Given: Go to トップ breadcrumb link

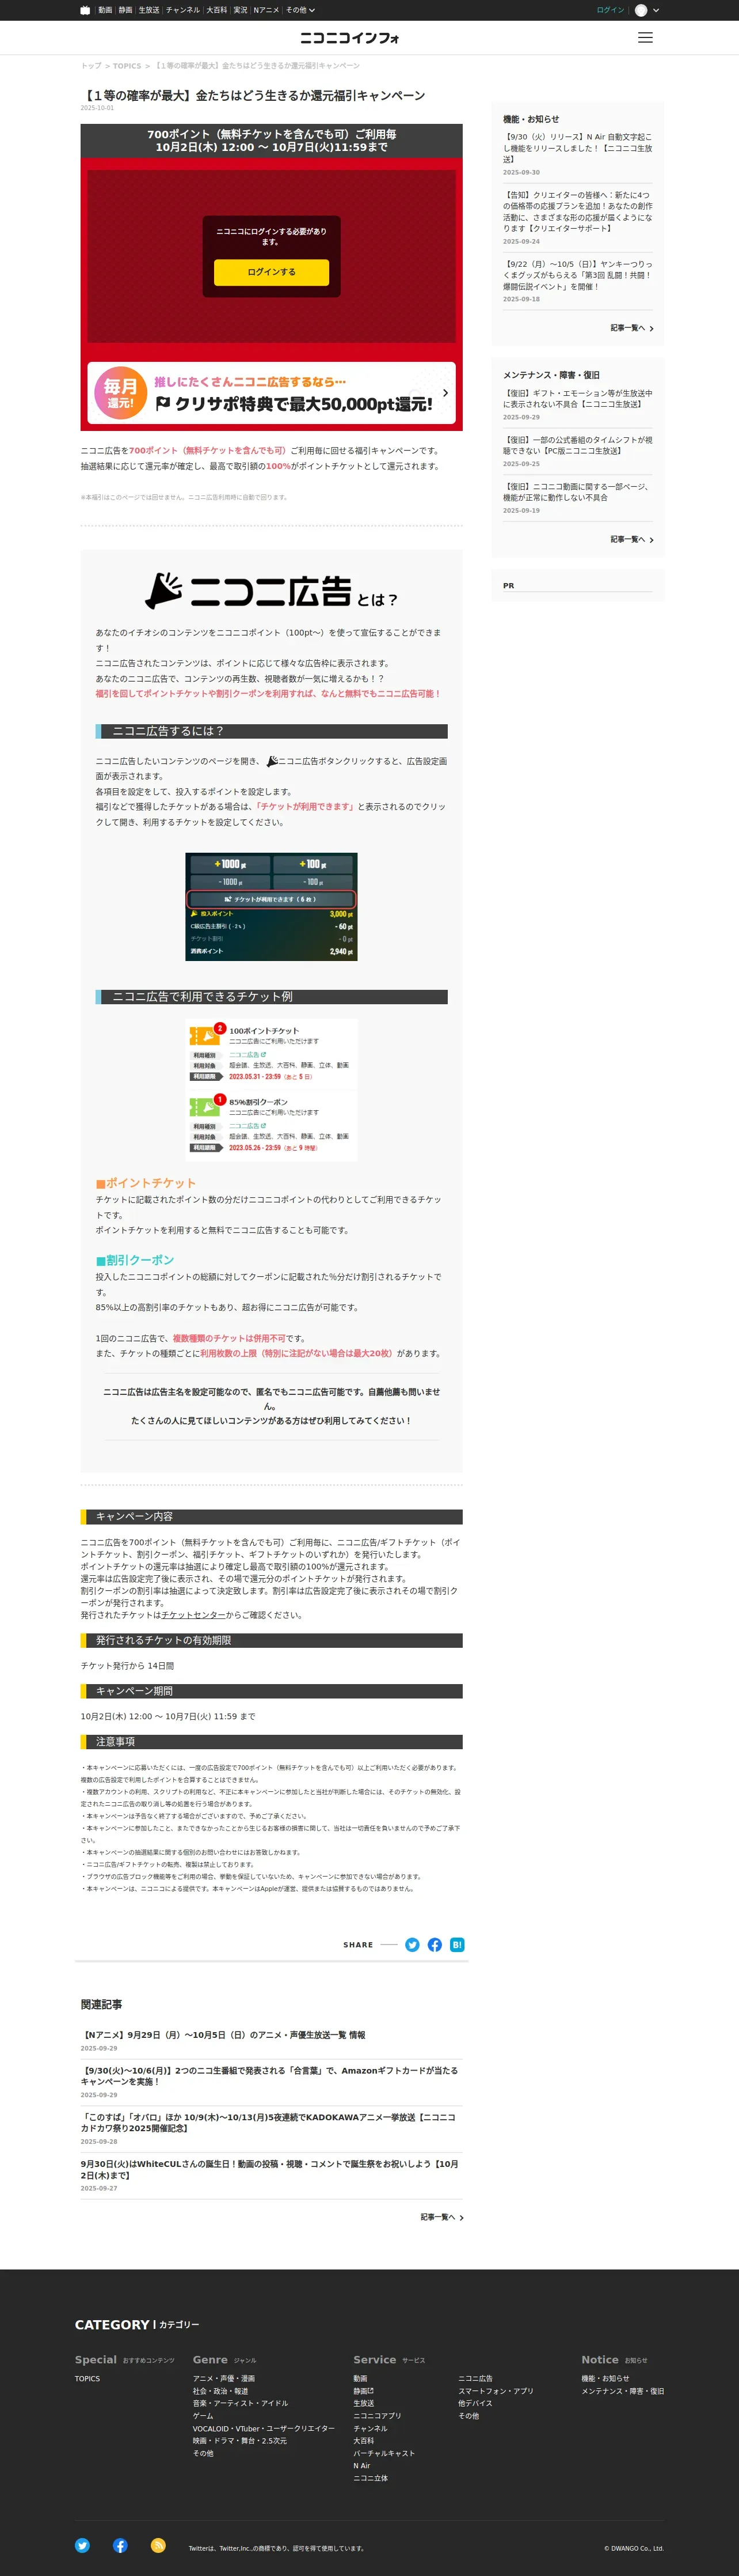Looking at the screenshot, I should [91, 66].
